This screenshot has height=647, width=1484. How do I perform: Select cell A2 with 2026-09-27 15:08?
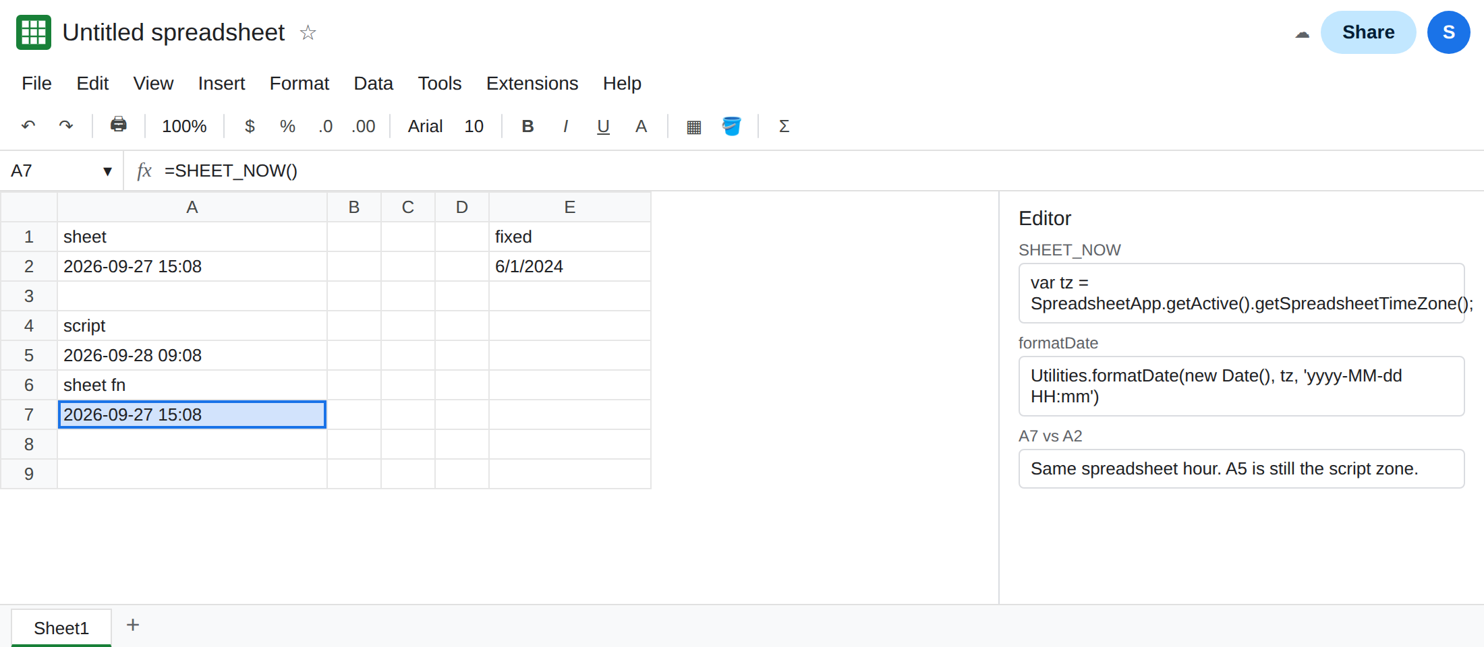[192, 266]
